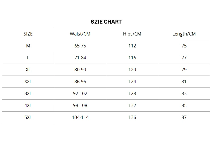The image size is (213, 142).
Task: Click the Length/CM column header
Action: tap(184, 34)
